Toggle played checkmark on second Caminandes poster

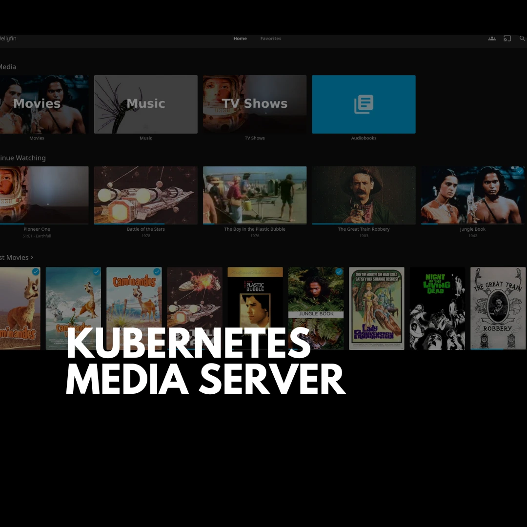[96, 272]
